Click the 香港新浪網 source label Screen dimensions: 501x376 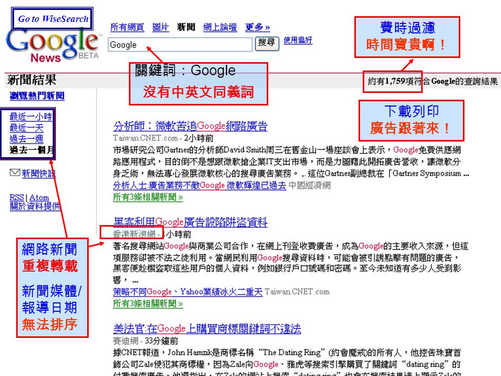coord(134,234)
